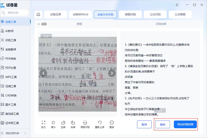Open the hamburger menu in title bar
This screenshot has width=207, height=138.
click(x=177, y=5)
